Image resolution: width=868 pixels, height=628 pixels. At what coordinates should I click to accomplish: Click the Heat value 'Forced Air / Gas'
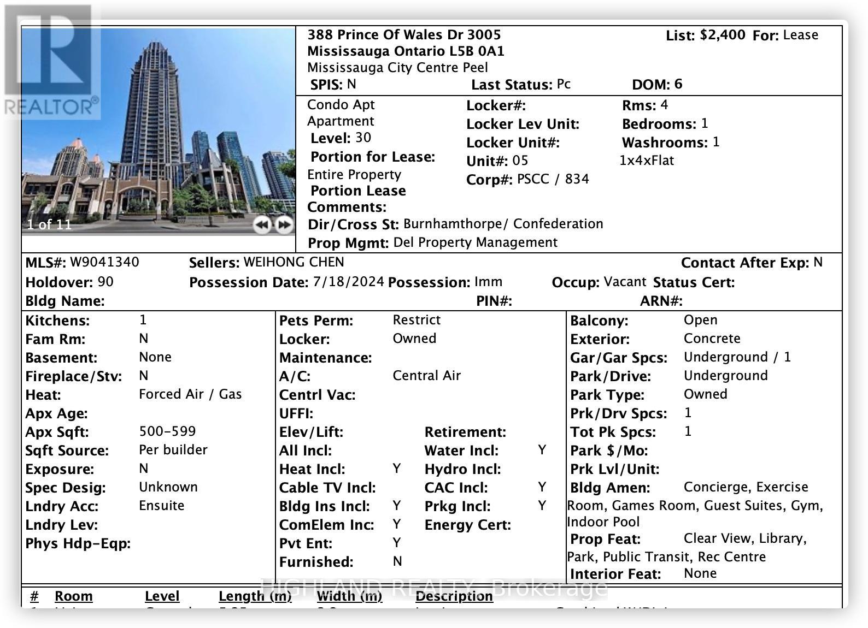coord(190,394)
